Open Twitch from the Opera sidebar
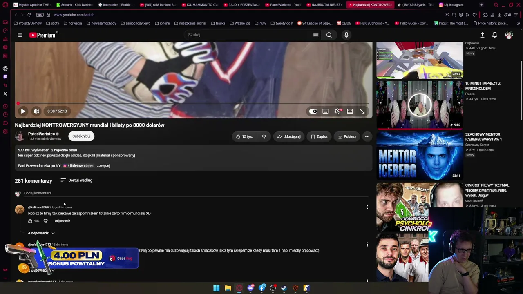Screen dimensions: 523x294 click(5, 77)
